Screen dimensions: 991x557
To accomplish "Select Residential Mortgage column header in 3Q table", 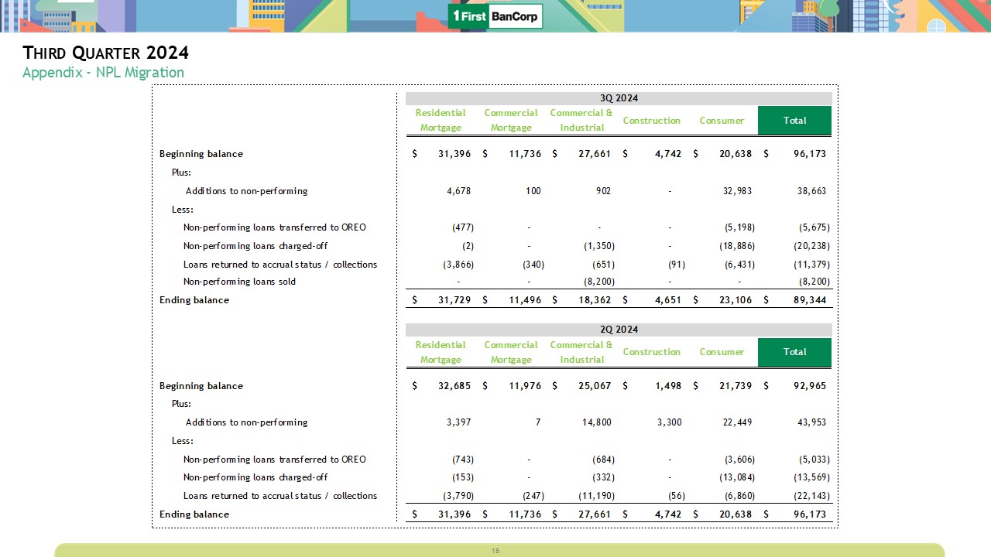I will pyautogui.click(x=441, y=121).
